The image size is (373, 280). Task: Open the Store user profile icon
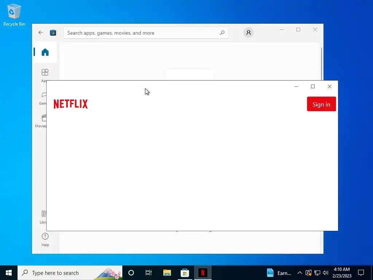248,32
